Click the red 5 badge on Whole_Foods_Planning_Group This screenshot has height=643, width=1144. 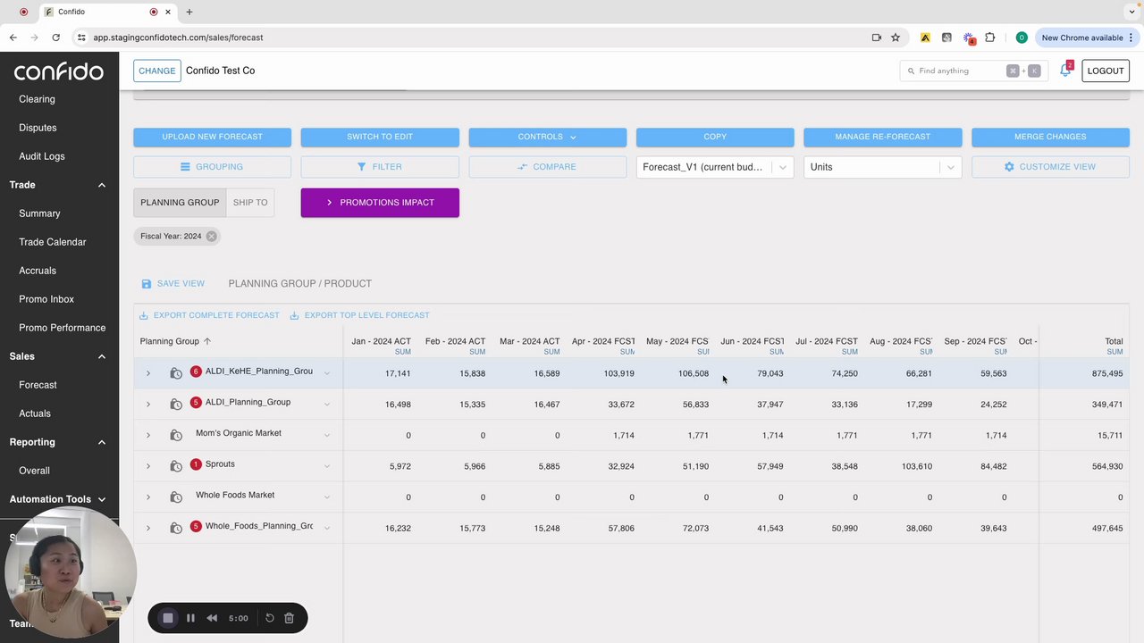[196, 527]
